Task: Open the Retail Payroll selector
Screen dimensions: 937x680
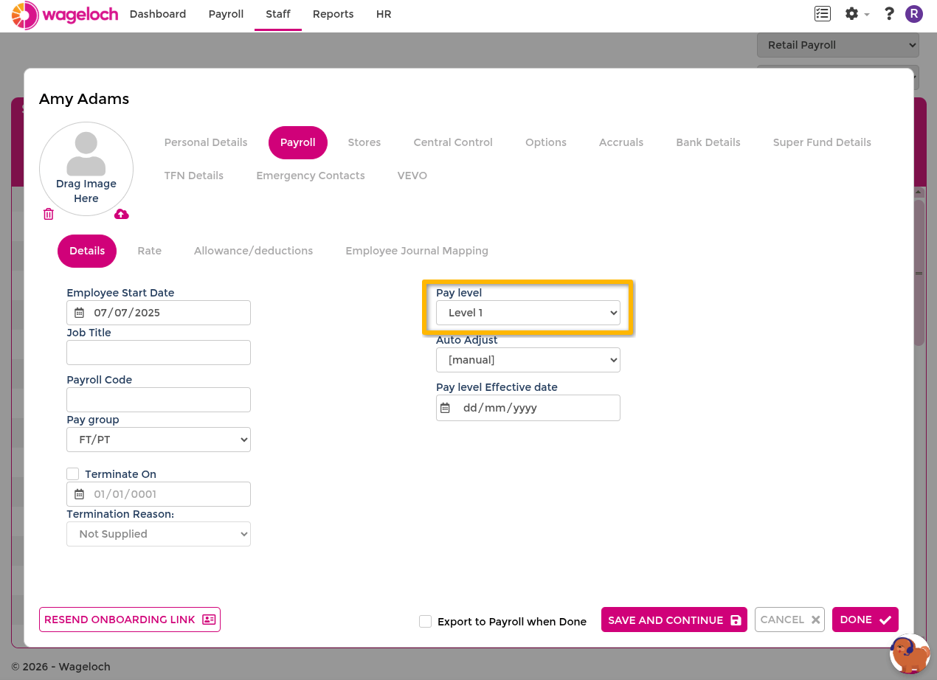Action: (838, 45)
